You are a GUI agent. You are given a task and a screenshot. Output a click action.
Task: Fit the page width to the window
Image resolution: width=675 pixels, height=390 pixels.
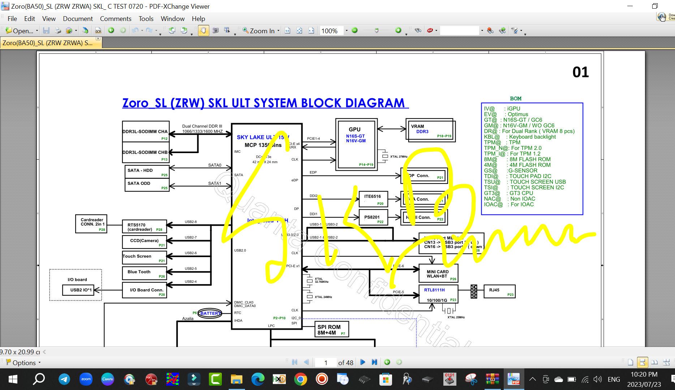pos(311,31)
